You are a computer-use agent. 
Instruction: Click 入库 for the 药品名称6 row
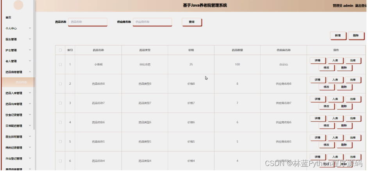pos(335,118)
